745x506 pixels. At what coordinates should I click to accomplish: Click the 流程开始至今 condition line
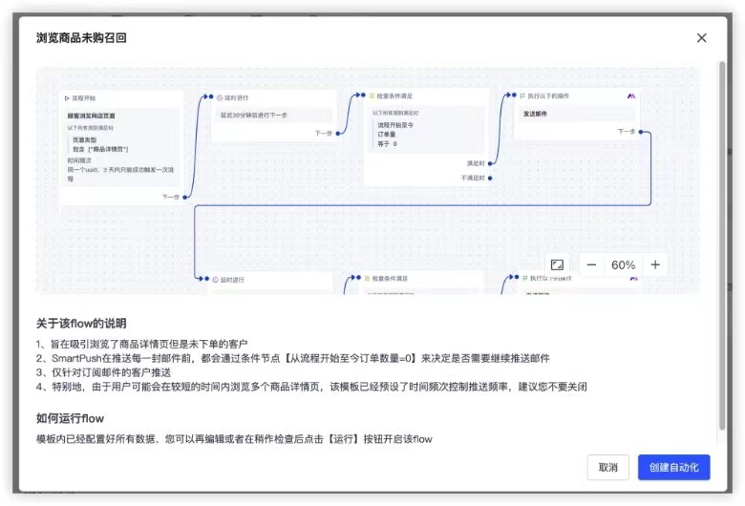[395, 125]
